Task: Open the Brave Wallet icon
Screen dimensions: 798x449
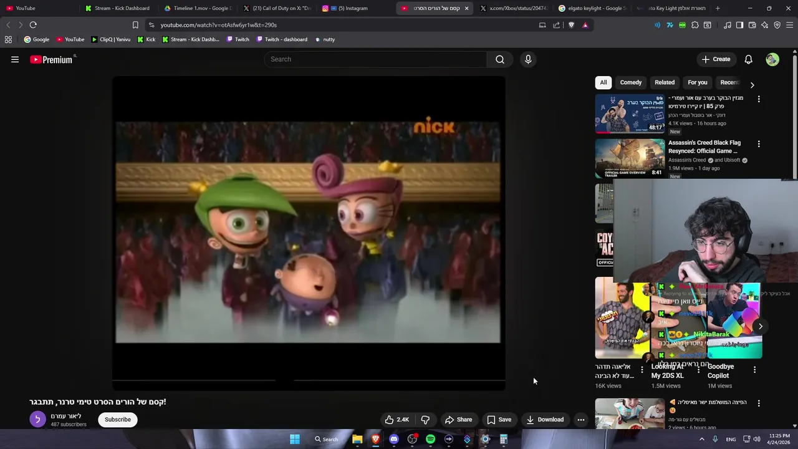Action: [x=752, y=25]
